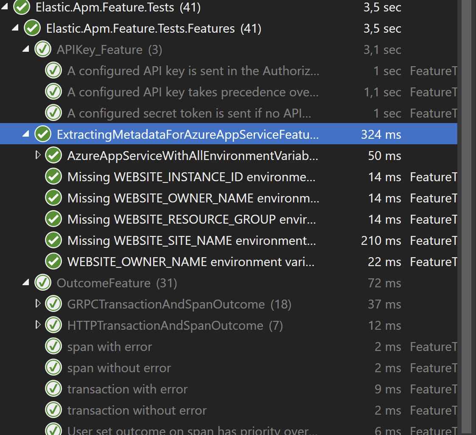Screen dimensions: 476x435
Task: Click the '37 ms' duration value
Action: [x=384, y=304]
